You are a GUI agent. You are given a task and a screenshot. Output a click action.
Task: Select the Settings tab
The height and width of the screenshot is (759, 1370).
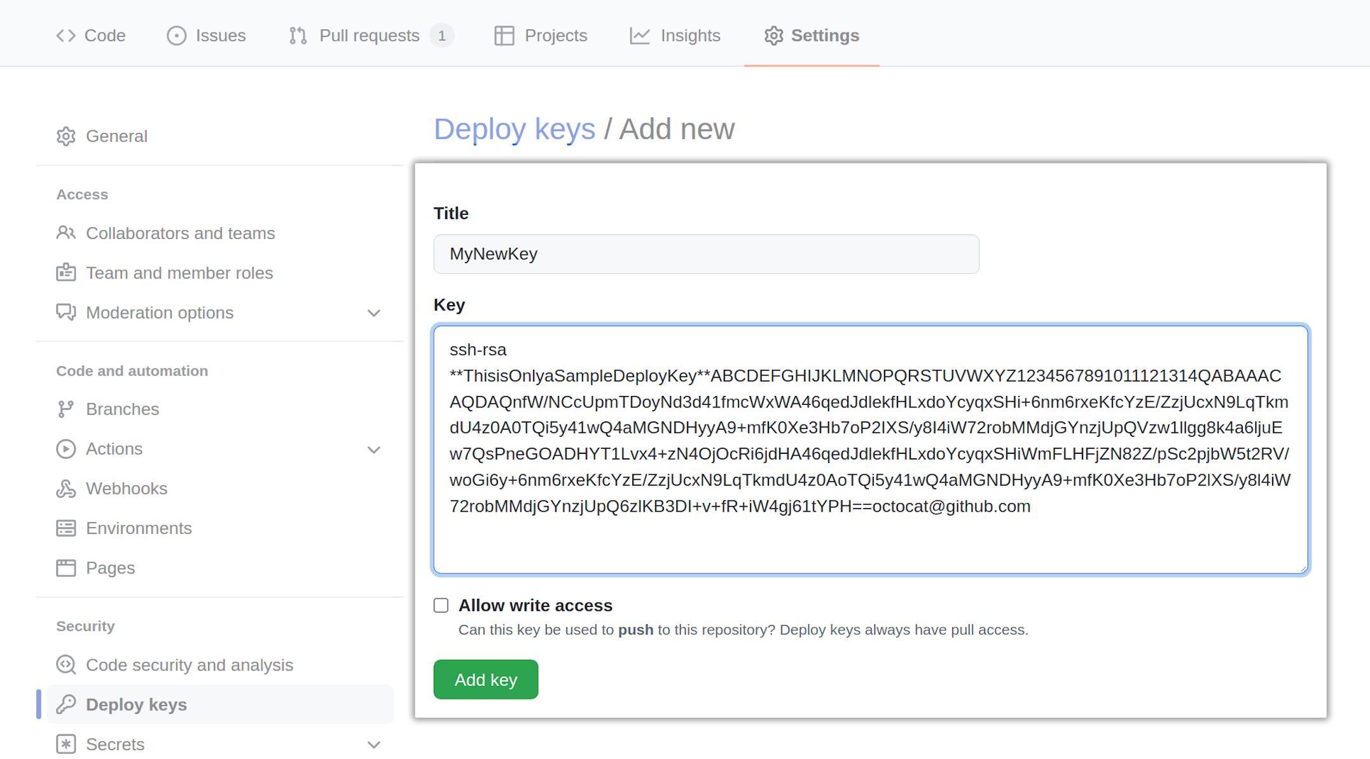812,36
